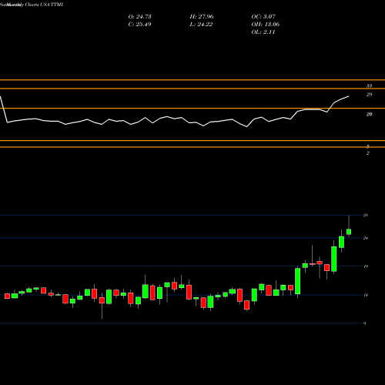This screenshot has width=385, height=385.
Task: Click the 24 price axis label
Action: pos(366,238)
